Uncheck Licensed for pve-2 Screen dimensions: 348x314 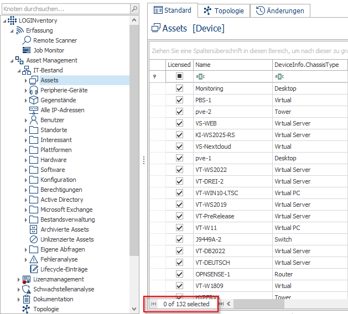click(179, 111)
